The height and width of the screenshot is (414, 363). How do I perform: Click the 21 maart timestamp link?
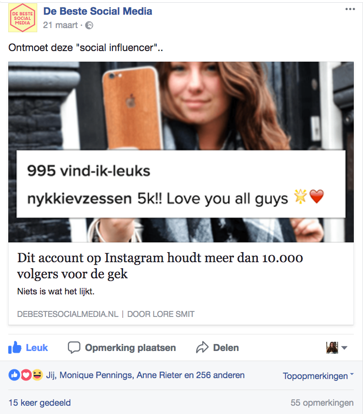60,25
